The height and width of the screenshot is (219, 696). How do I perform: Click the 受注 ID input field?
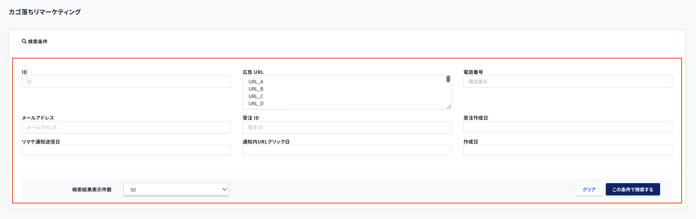tap(347, 127)
